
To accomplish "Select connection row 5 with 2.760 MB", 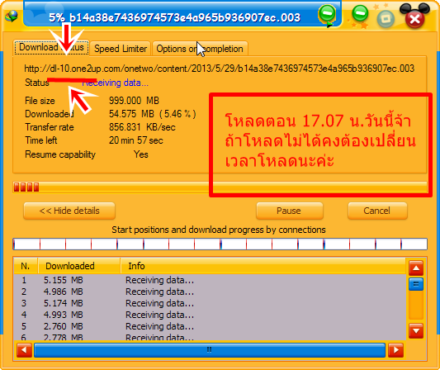I will click(x=210, y=326).
